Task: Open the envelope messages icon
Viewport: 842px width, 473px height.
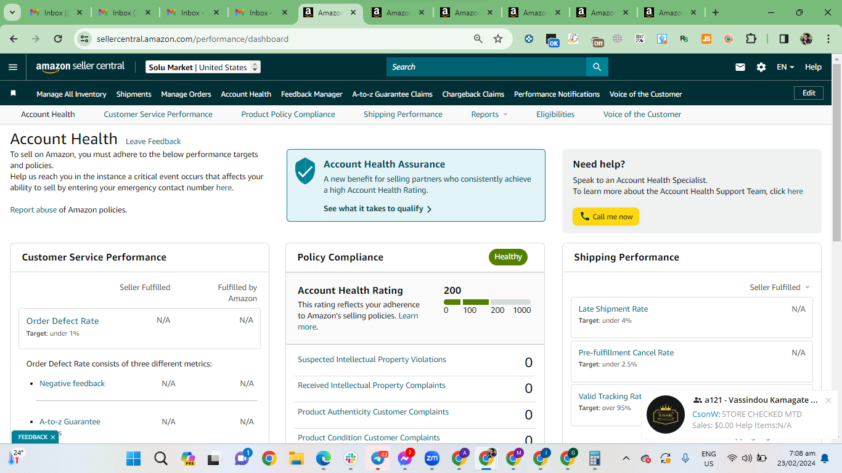Action: [x=740, y=67]
